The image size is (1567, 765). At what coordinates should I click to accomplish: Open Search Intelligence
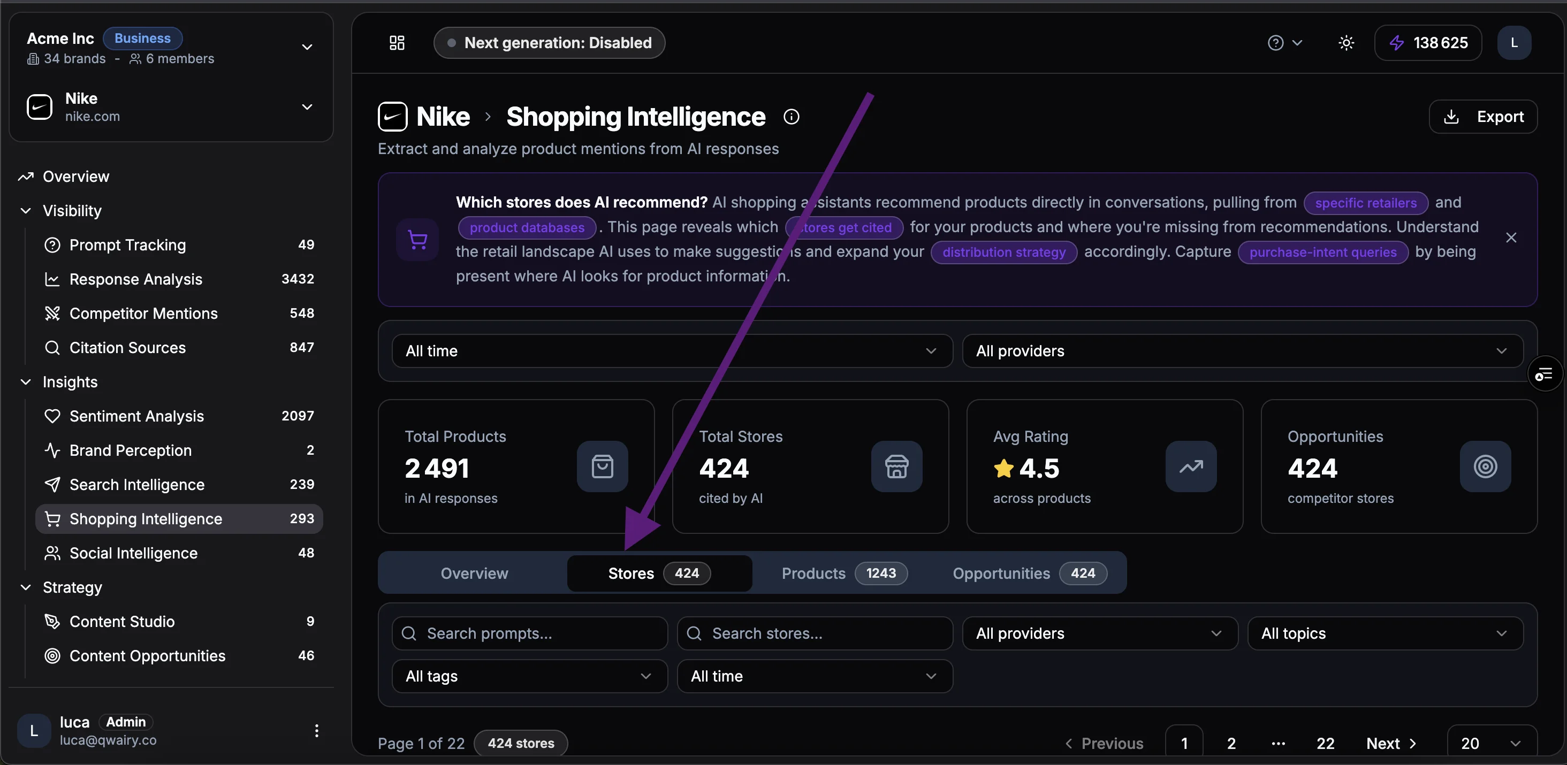137,484
